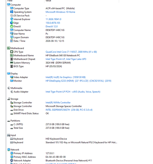The height and width of the screenshot is (164, 153).
Task: Open the Intel Iris Xe Graphics link
Action: click(66, 77)
